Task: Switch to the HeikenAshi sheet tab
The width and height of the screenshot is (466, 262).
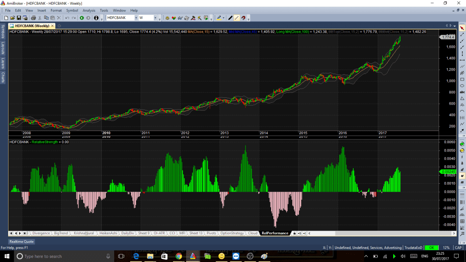Action: pos(108,233)
